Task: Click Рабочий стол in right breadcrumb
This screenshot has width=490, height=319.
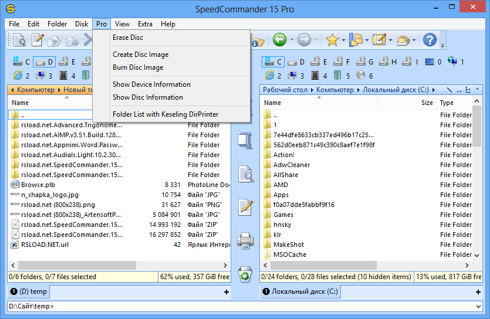Action: click(285, 90)
